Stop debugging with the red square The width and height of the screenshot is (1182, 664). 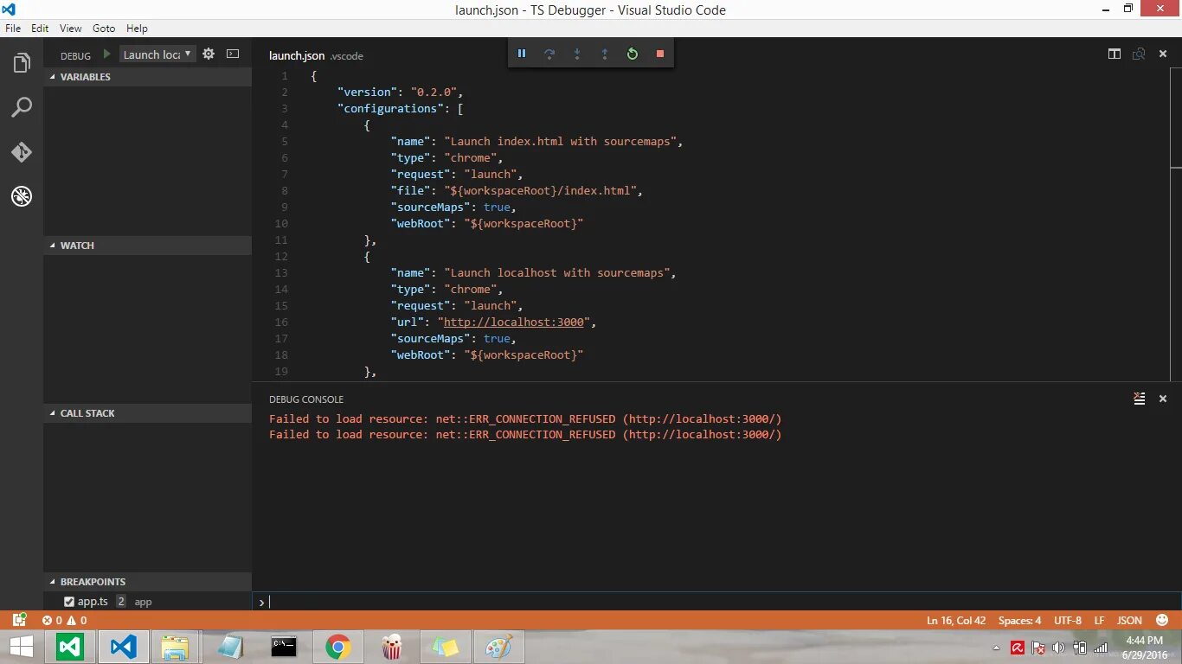[x=660, y=54]
